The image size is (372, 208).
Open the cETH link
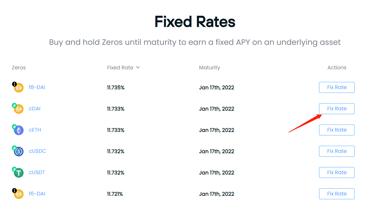coord(35,130)
